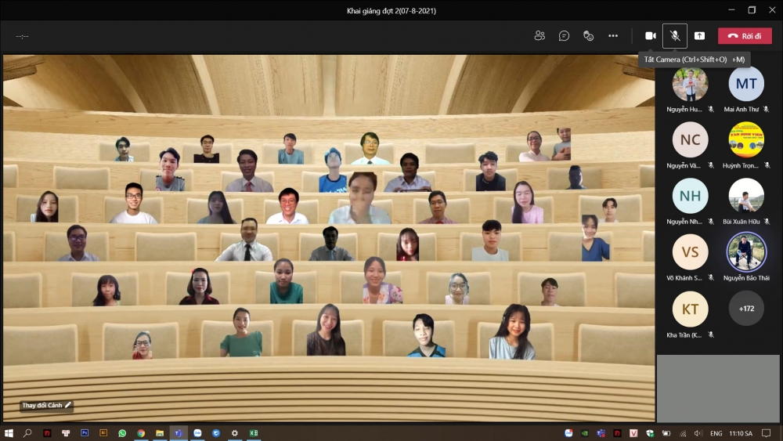Open WhatsApp from the taskbar
Screen dimensions: 783x441
point(122,433)
